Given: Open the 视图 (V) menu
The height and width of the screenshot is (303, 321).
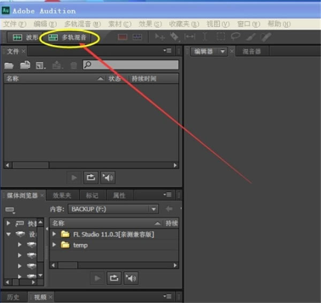Looking at the screenshot, I should point(218,24).
